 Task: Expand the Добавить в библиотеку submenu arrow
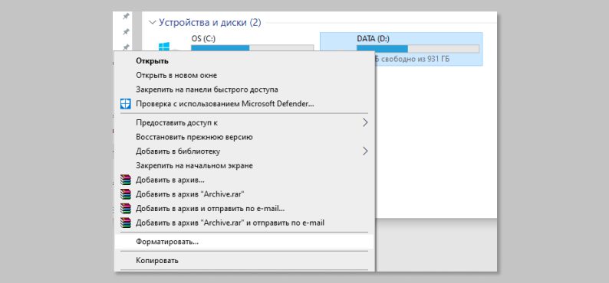pyautogui.click(x=365, y=151)
